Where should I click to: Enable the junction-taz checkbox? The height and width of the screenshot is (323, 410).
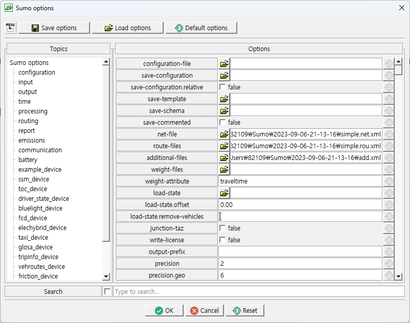222,228
